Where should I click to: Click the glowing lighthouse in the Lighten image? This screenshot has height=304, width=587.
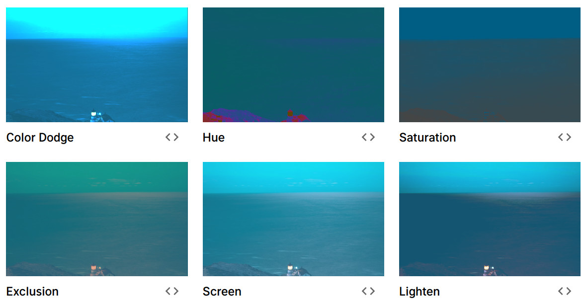(487, 268)
